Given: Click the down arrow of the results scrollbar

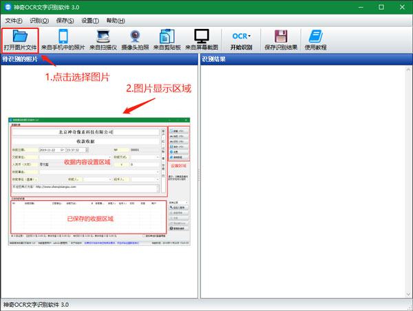Looking at the screenshot, I should click(408, 294).
